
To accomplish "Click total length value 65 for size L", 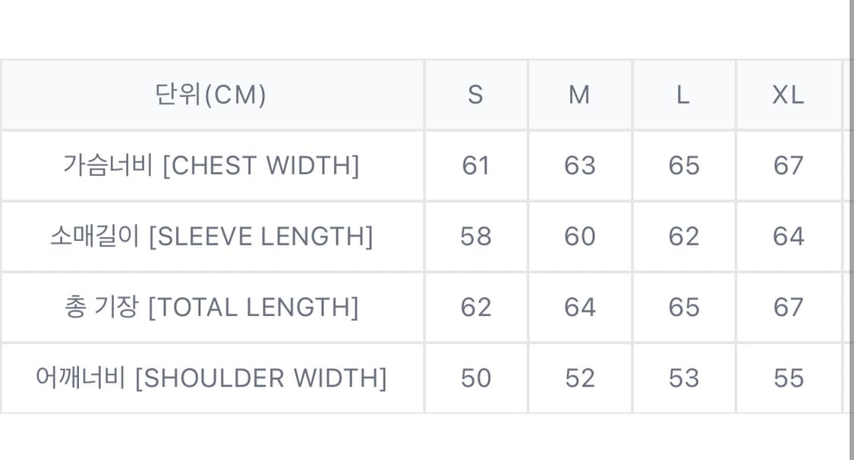I will coord(684,307).
